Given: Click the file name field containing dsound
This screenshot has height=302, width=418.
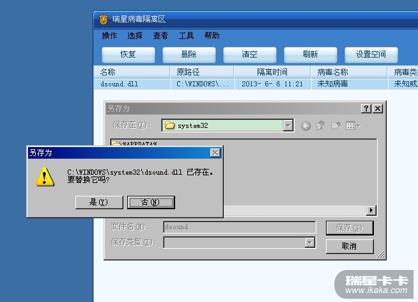Looking at the screenshot, I should tap(240, 227).
